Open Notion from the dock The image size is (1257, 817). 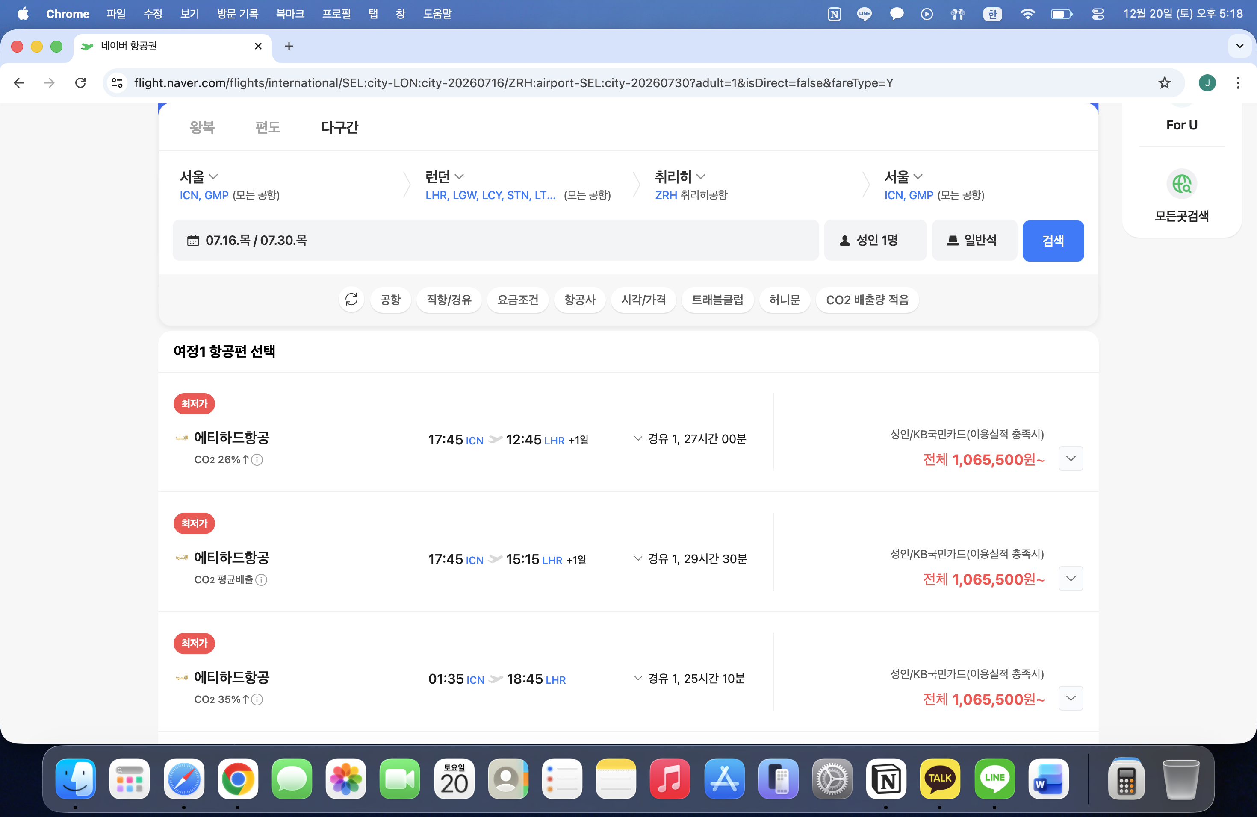pyautogui.click(x=886, y=779)
